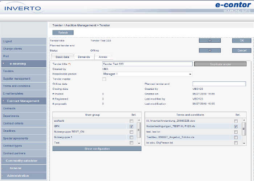Open Contract criteria in the sidebar
This screenshot has width=254, height=181.
coord(24,123)
